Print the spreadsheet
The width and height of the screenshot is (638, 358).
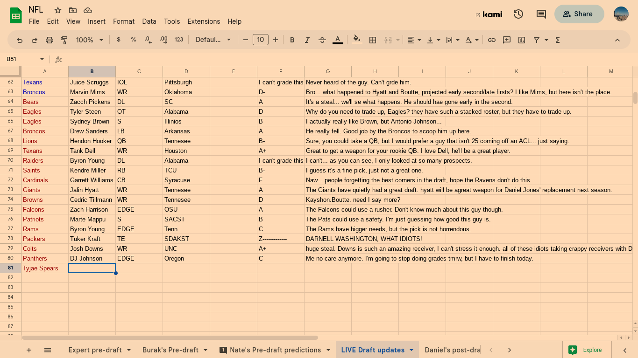50,40
